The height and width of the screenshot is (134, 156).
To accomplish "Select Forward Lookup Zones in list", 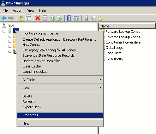I will click(x=123, y=32).
